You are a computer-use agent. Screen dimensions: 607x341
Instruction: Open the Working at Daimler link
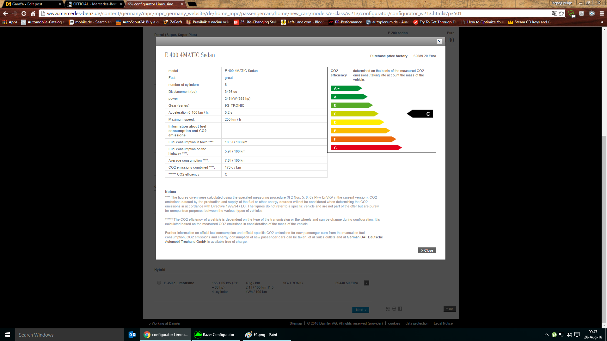(165, 323)
